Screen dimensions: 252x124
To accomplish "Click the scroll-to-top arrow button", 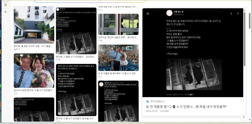I will coord(244,117).
